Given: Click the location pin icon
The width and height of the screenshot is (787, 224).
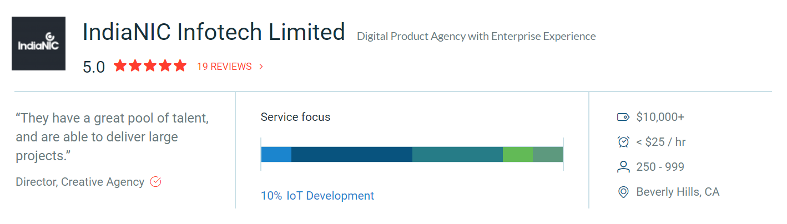Looking at the screenshot, I should [x=623, y=192].
